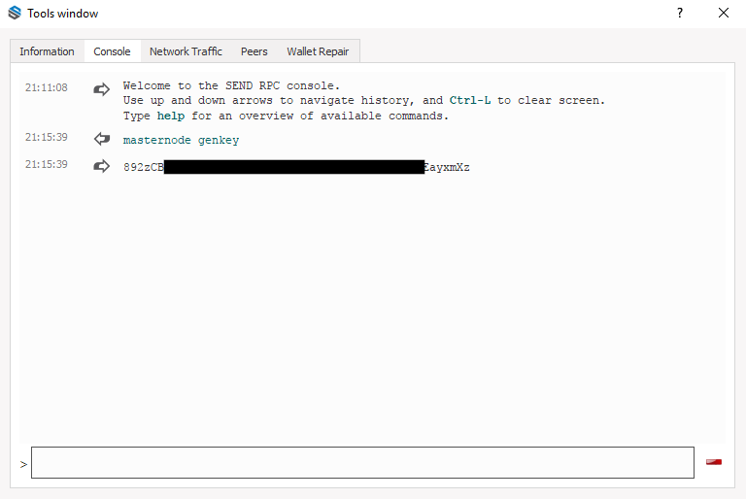Screen dimensions: 746x499
Task: Clear the console with the red button
Action: pos(714,462)
